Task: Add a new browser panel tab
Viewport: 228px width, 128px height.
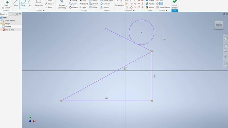Action: [x=10, y=14]
